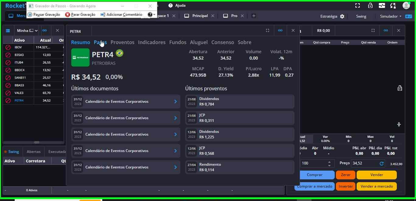Click the blocked icon beside PETR4

[x=8, y=101]
